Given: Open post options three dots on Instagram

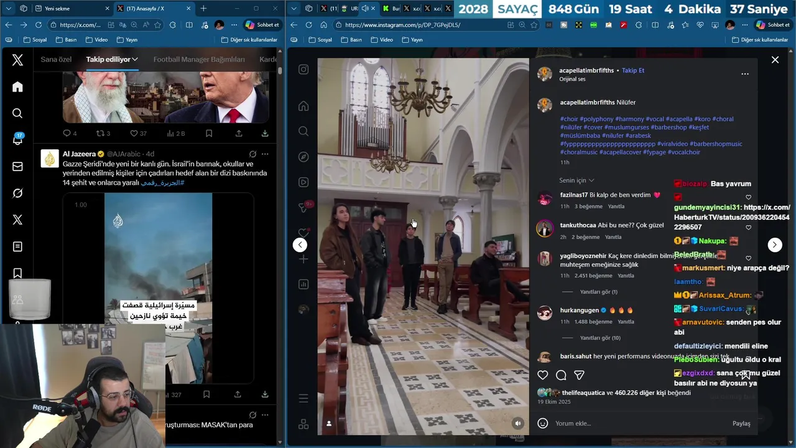Looking at the screenshot, I should point(745,73).
